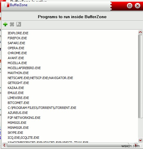
Task: Click the green plus add program icon
Action: click(x=5, y=24)
